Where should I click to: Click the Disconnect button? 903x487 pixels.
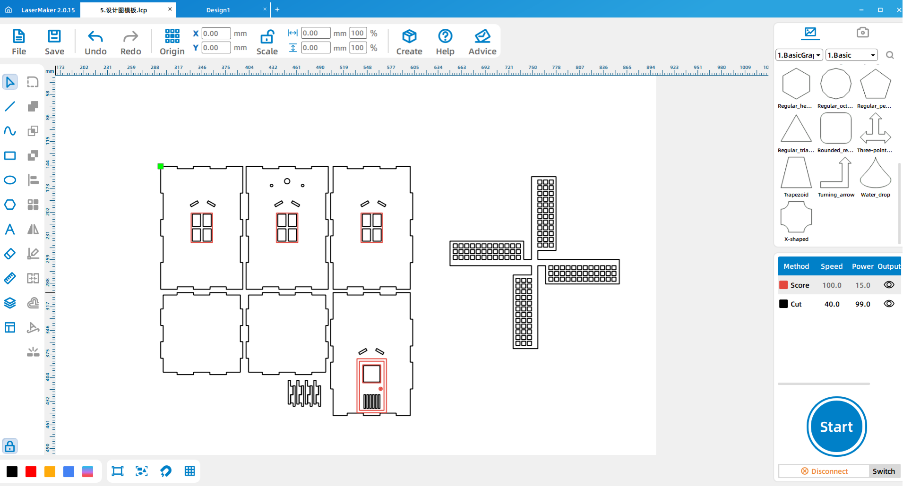[x=824, y=471]
